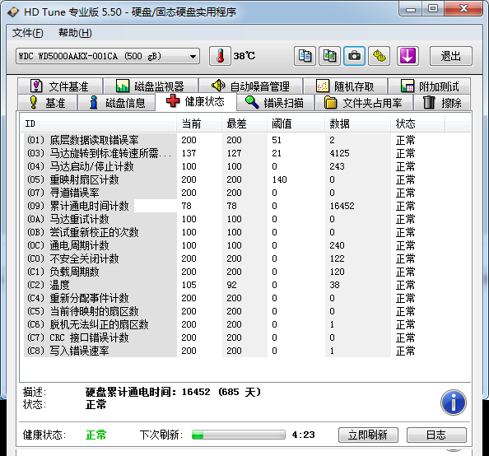Click the blue info icon
The width and height of the screenshot is (489, 456).
(454, 402)
